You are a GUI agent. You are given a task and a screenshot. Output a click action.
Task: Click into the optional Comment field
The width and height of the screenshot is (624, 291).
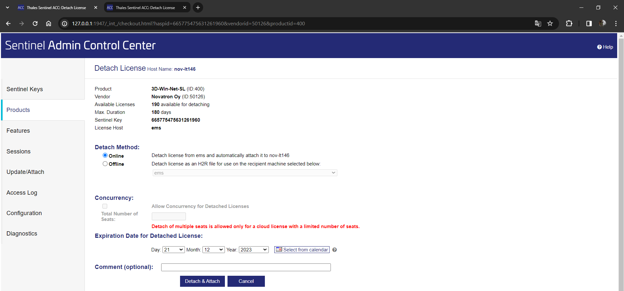point(246,267)
